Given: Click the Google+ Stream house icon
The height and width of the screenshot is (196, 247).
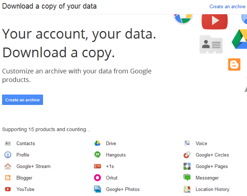Looking at the screenshot, I should [7, 166].
